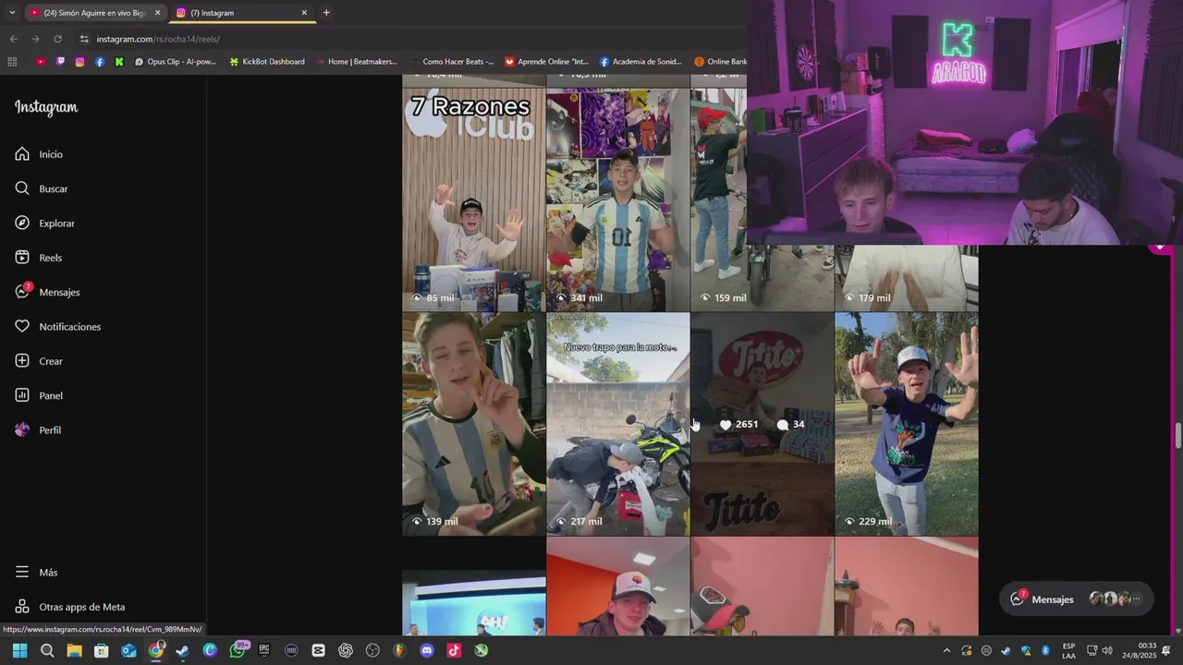Click the page vertical scrollbar thumb
Image resolution: width=1183 pixels, height=665 pixels.
click(1177, 434)
